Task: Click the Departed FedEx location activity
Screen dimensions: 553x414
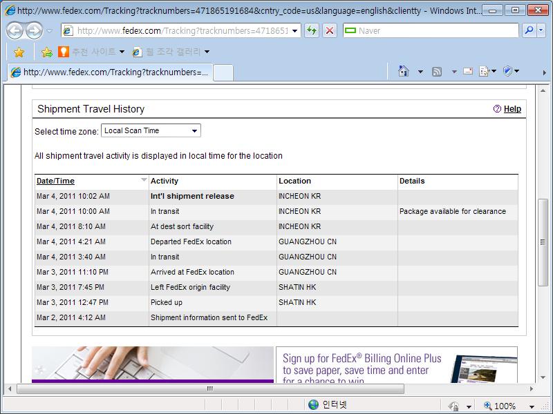Action: (x=191, y=242)
